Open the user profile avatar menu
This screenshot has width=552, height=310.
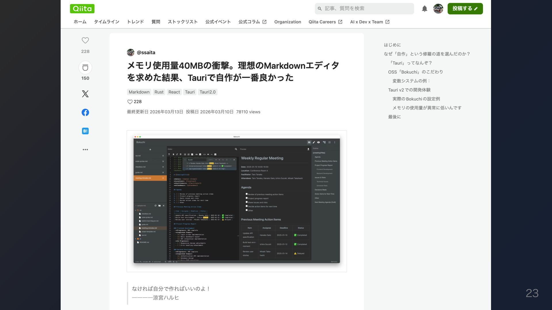click(438, 9)
